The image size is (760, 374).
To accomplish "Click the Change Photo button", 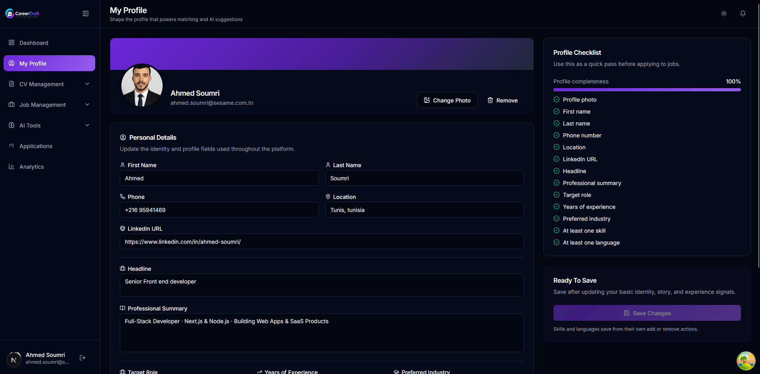I will pos(447,100).
